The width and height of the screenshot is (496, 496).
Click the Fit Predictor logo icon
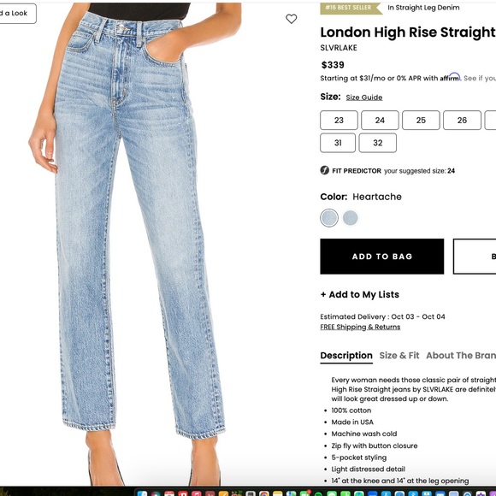coord(325,170)
